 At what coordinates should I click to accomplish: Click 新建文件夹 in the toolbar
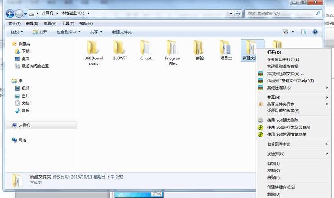click(122, 32)
